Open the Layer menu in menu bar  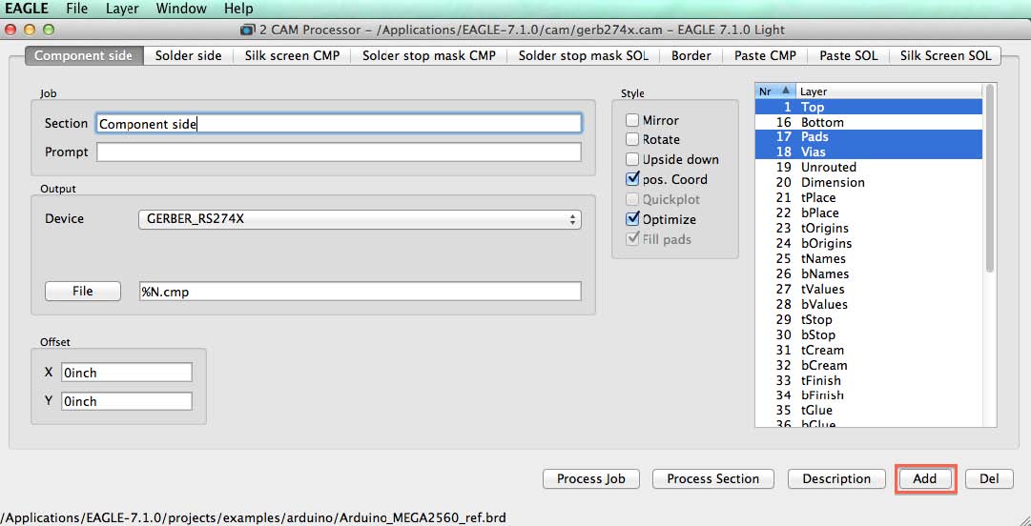click(120, 9)
